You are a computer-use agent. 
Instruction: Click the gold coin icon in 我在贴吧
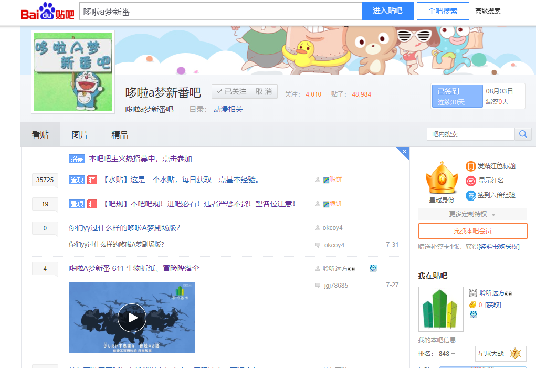coord(473,304)
